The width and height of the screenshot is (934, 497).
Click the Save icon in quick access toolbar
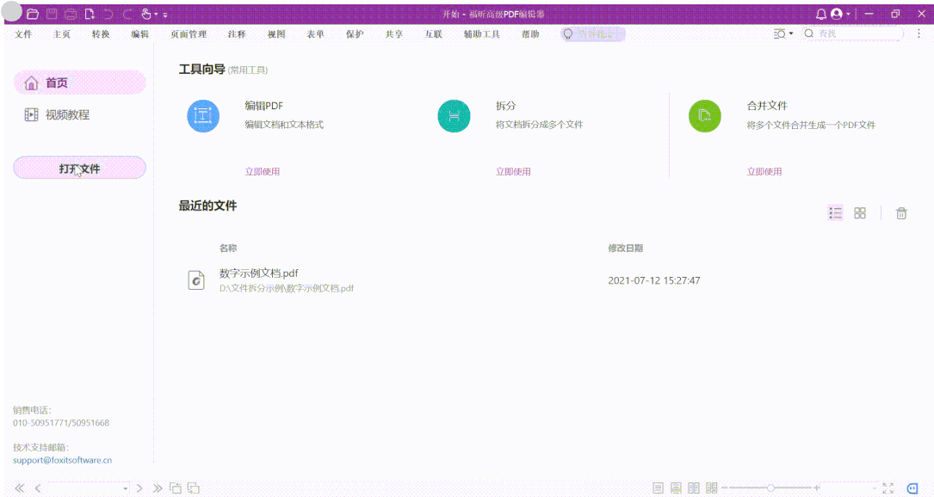click(53, 14)
